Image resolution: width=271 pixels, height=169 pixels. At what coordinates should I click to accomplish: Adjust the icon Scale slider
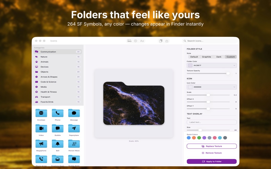pyautogui.click(x=208, y=95)
